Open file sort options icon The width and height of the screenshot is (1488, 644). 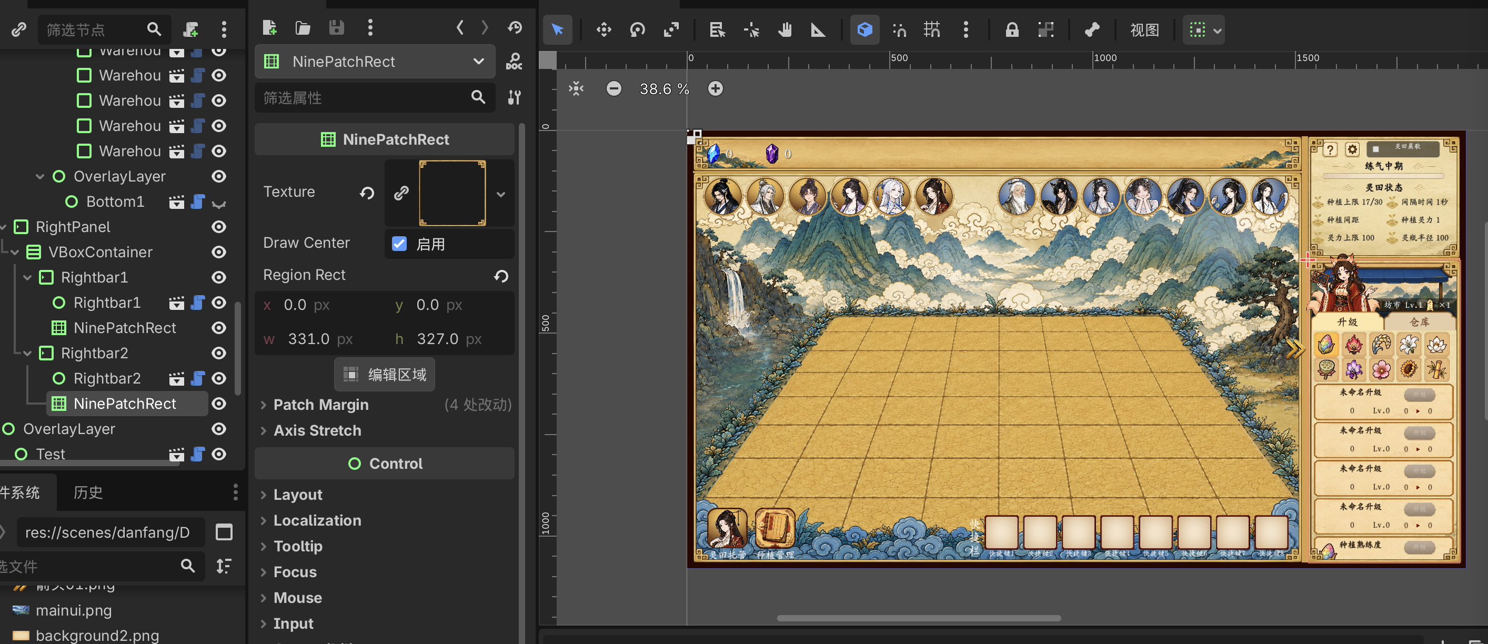coord(224,566)
